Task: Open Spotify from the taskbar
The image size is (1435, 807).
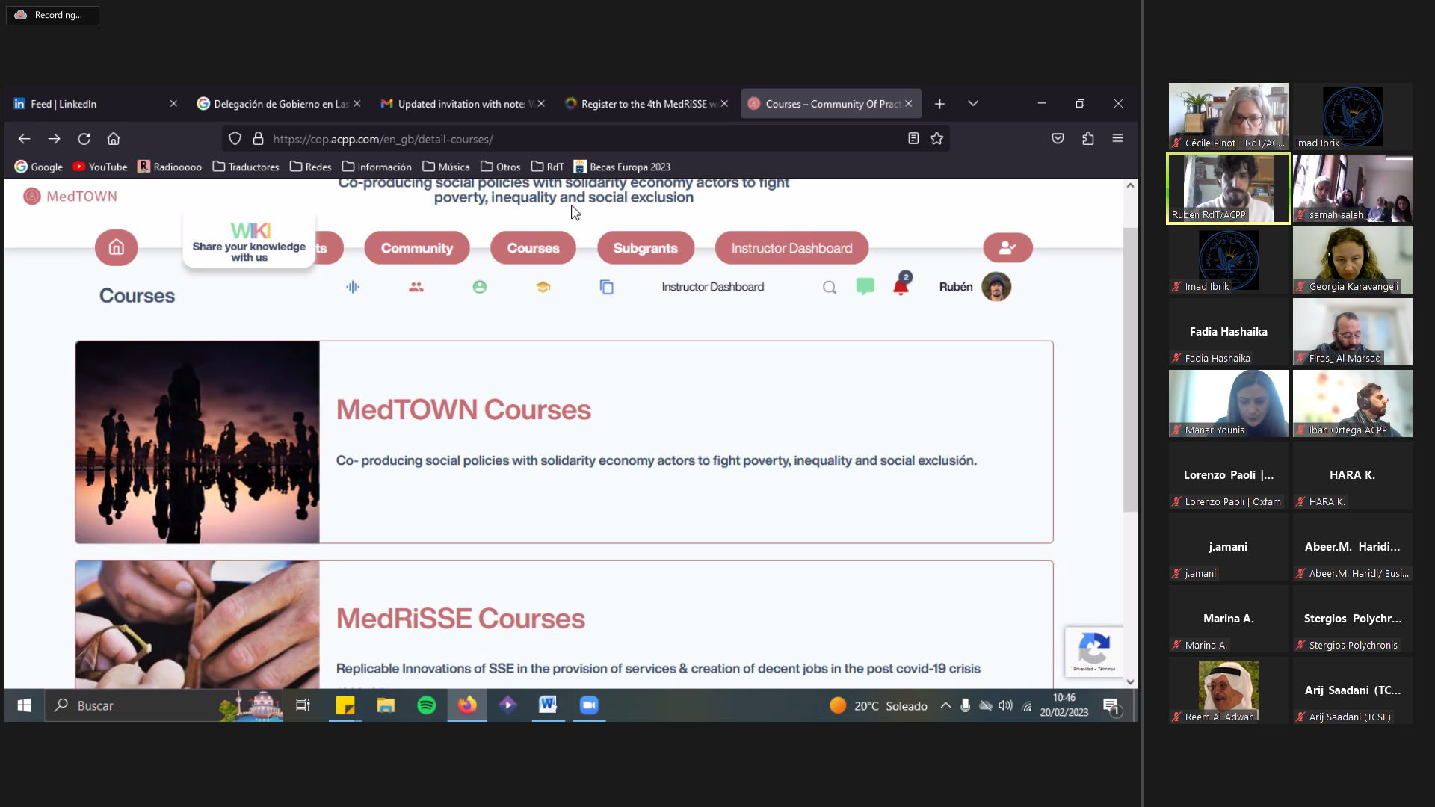Action: (426, 705)
